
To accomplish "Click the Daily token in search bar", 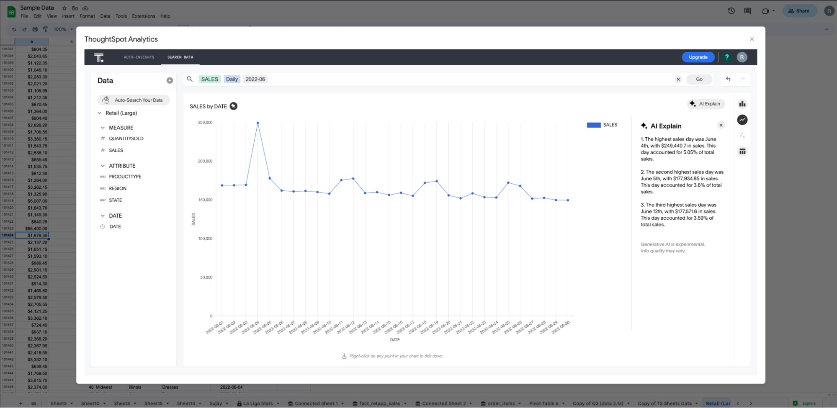I will pyautogui.click(x=232, y=79).
